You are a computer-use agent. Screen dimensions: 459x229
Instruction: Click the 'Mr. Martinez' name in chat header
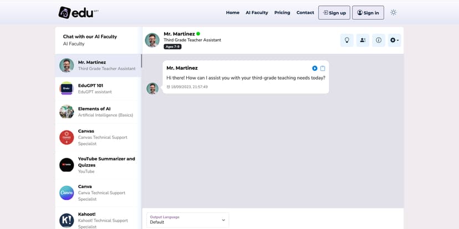pos(179,34)
